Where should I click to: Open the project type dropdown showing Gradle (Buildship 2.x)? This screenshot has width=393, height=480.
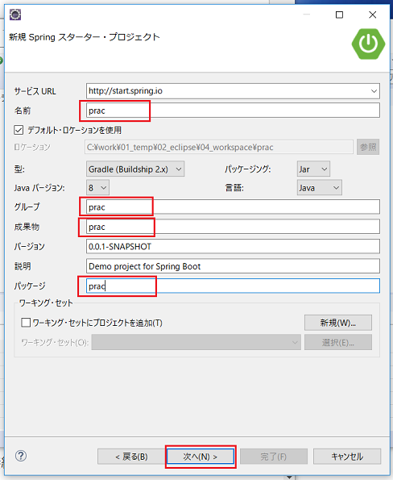[135, 169]
